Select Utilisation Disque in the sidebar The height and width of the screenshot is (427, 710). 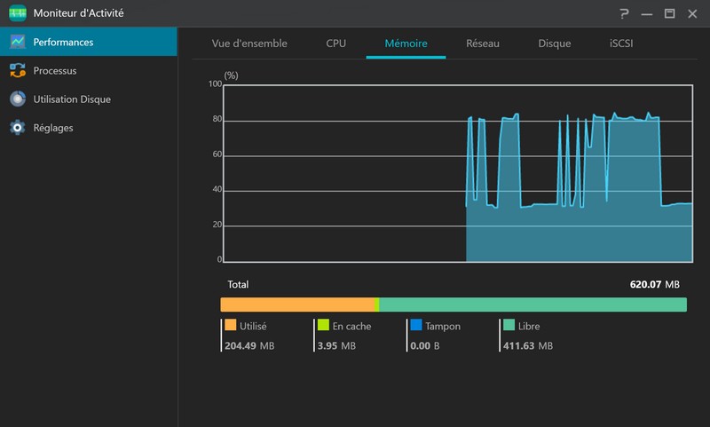point(88,99)
